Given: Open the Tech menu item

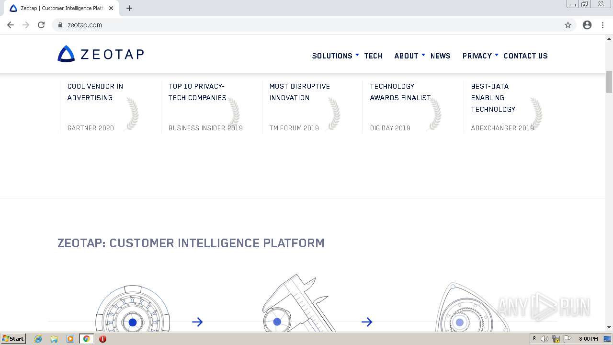Looking at the screenshot, I should coord(373,56).
